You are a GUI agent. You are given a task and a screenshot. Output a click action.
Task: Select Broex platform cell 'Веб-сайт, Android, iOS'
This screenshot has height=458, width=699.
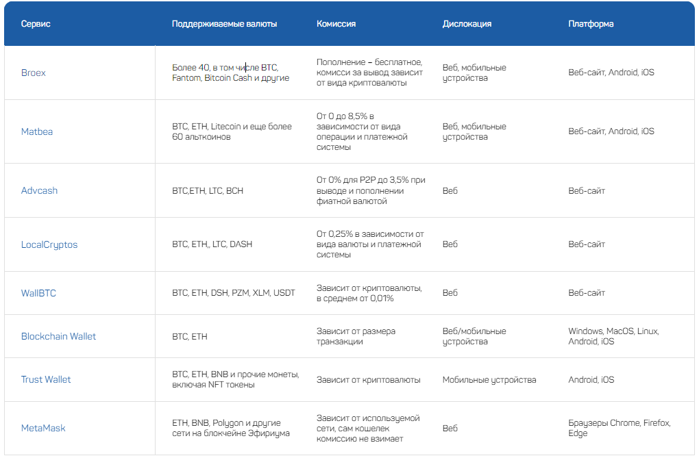[611, 72]
